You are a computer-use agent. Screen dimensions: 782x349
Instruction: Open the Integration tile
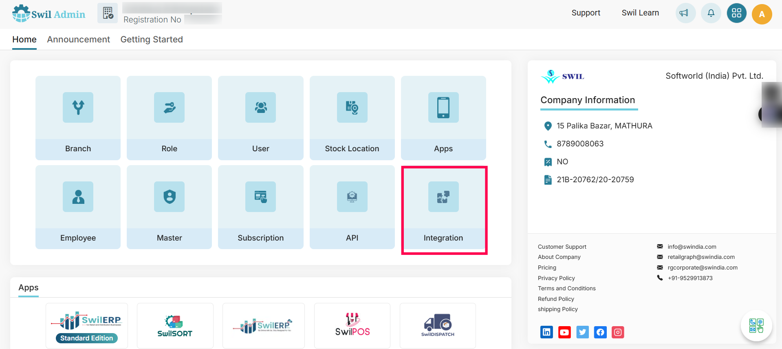[443, 207]
